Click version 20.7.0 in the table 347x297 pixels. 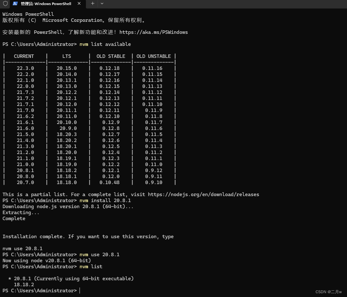(x=25, y=183)
